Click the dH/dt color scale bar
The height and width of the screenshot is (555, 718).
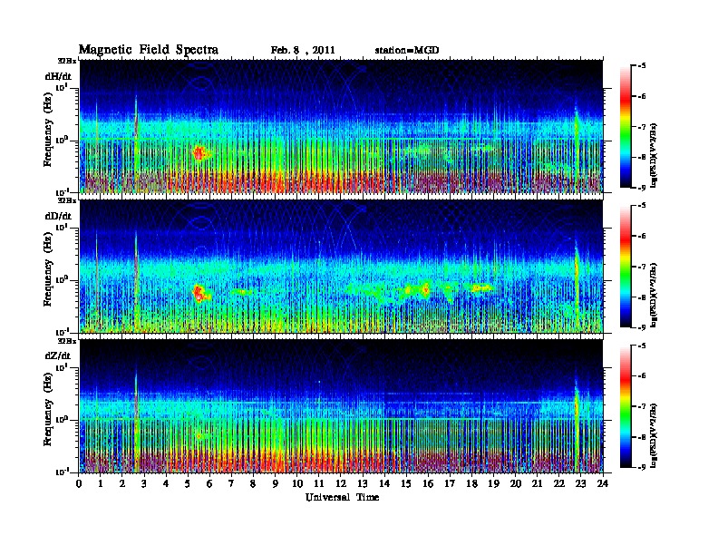coord(626,127)
